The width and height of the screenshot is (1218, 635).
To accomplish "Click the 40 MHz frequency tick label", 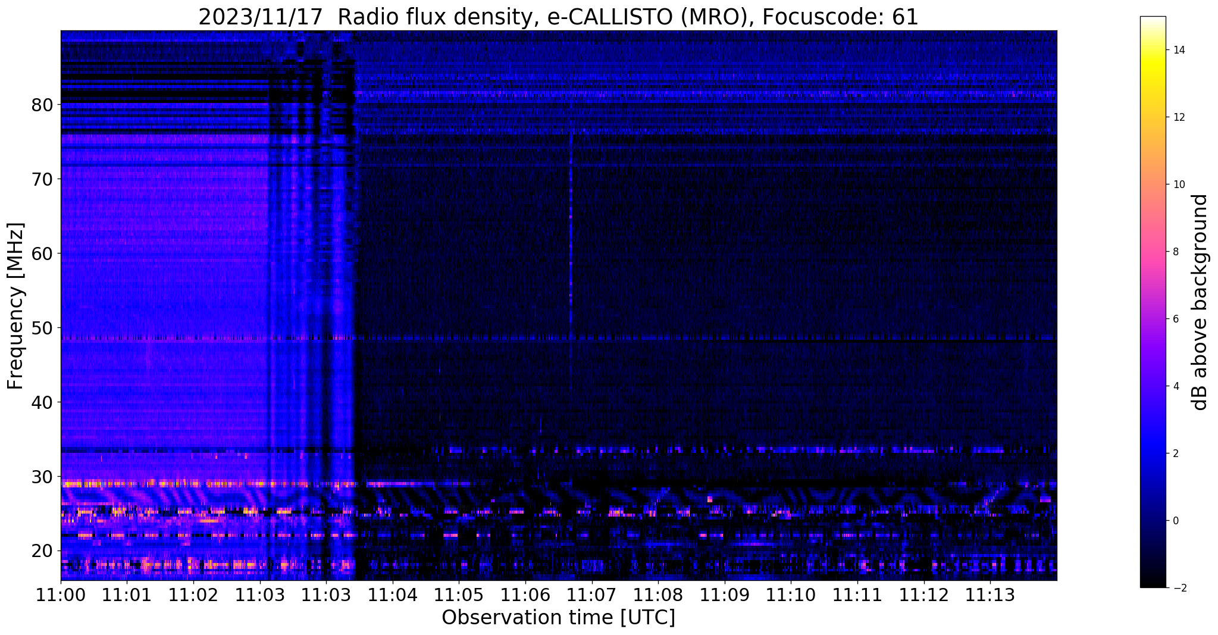I will pyautogui.click(x=42, y=402).
